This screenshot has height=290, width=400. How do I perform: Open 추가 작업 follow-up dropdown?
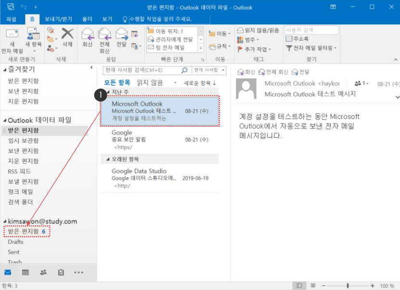[254, 49]
